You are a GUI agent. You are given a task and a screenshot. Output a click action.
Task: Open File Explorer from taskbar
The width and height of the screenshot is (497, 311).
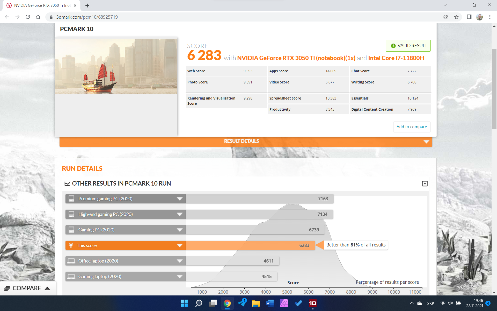[x=256, y=303]
